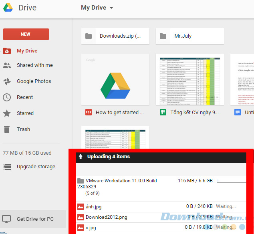Click the Downloads.zip folder icon

coord(89,36)
